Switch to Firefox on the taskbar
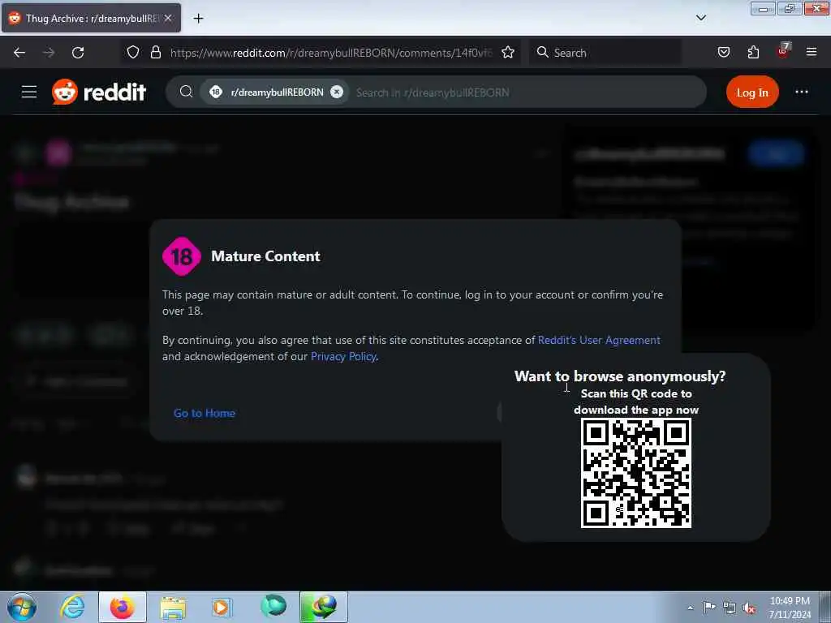Viewport: 831px width, 623px height. (123, 607)
